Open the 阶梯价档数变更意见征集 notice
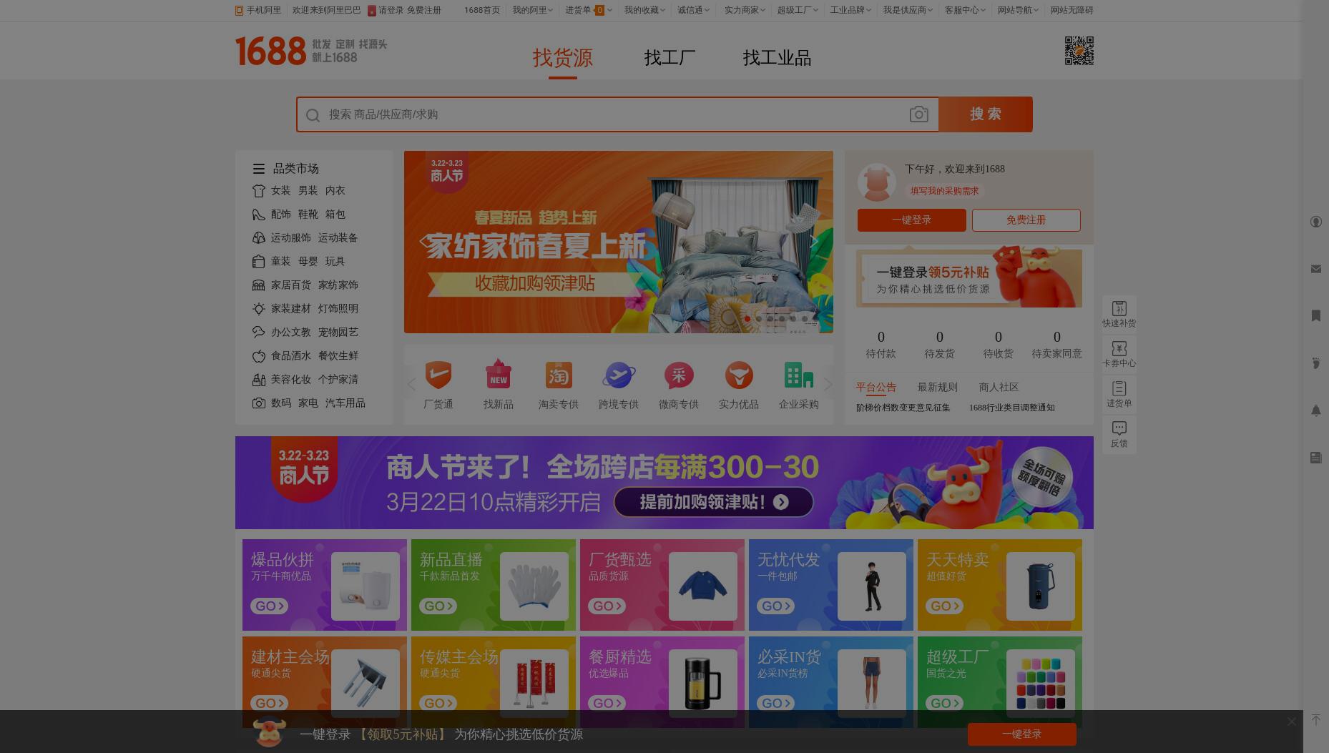This screenshot has height=753, width=1329. [903, 408]
